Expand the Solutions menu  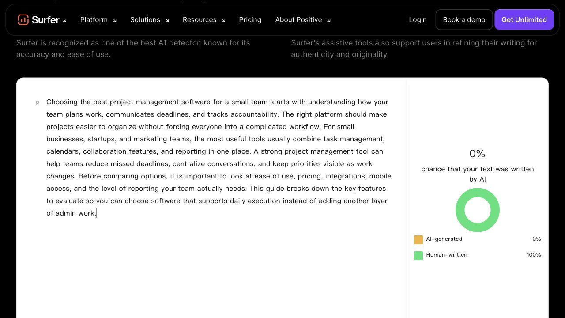click(x=150, y=19)
